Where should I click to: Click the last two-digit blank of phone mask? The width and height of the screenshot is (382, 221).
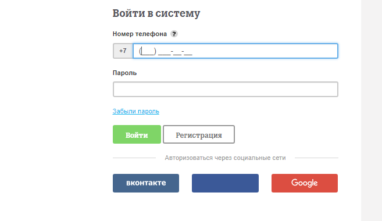point(188,51)
